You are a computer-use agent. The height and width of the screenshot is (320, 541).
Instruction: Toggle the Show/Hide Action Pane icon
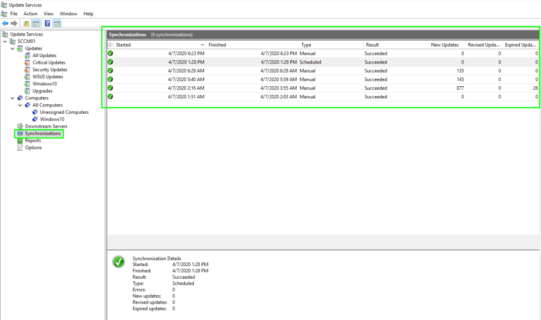click(x=57, y=23)
